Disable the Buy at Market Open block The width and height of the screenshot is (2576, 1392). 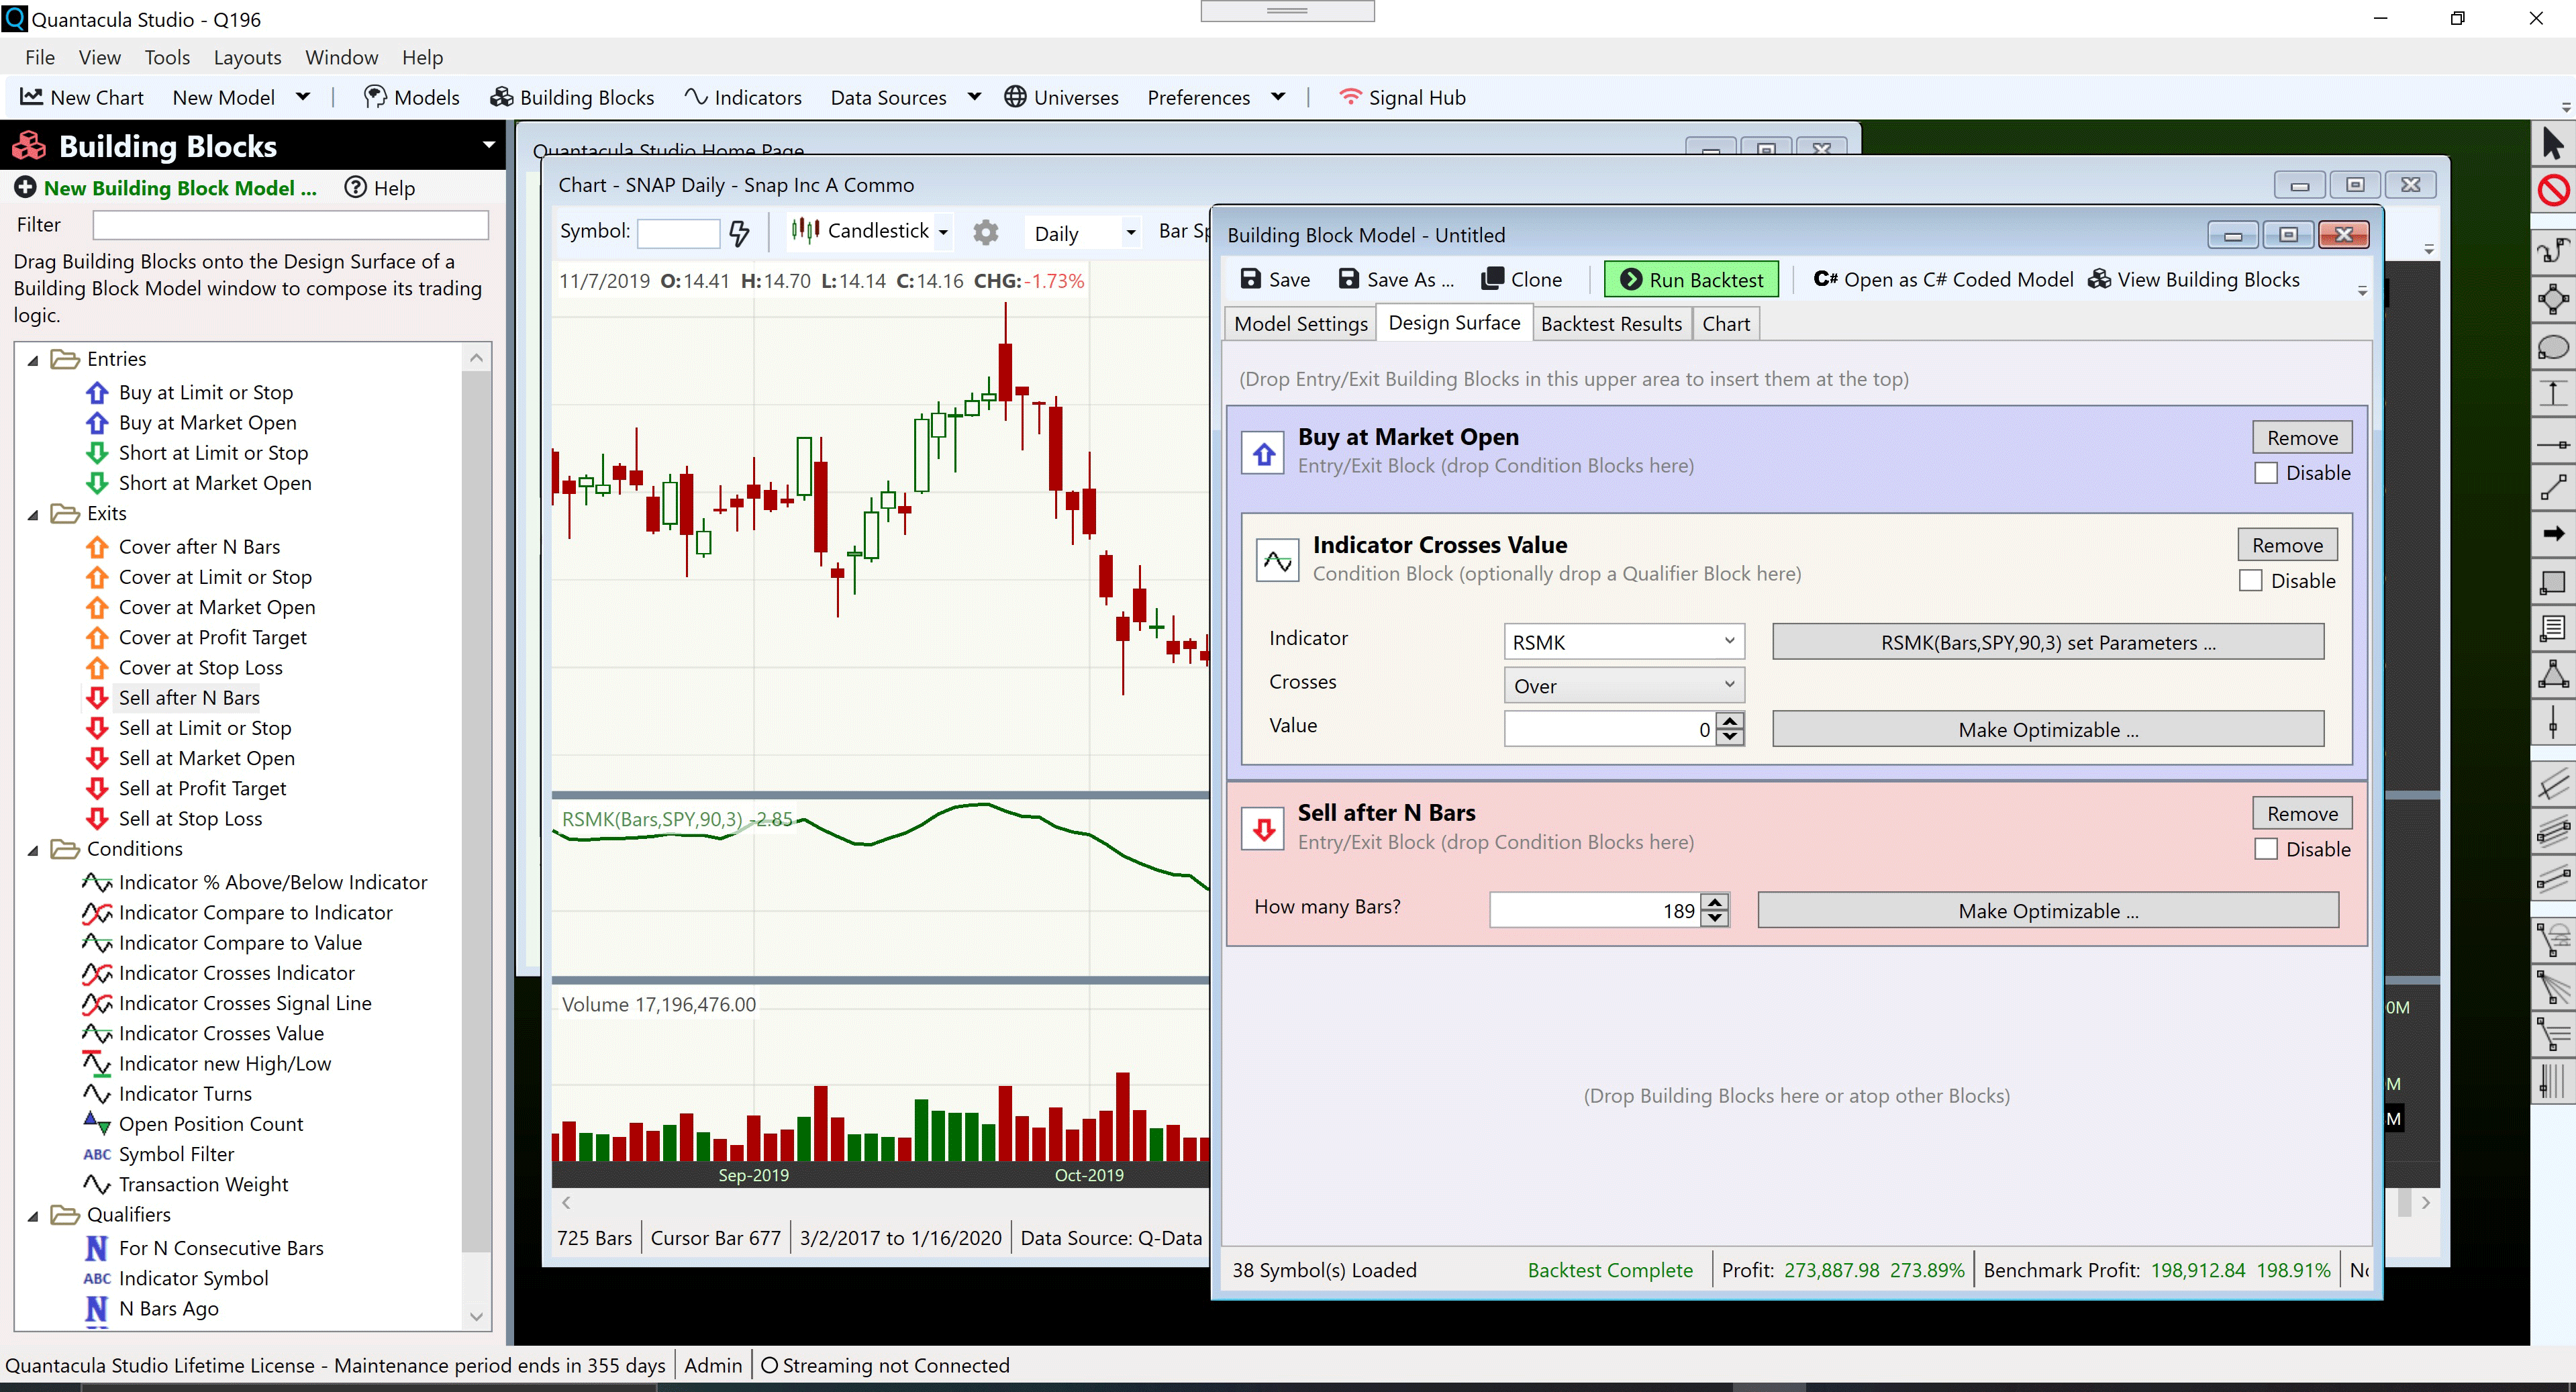click(2266, 473)
